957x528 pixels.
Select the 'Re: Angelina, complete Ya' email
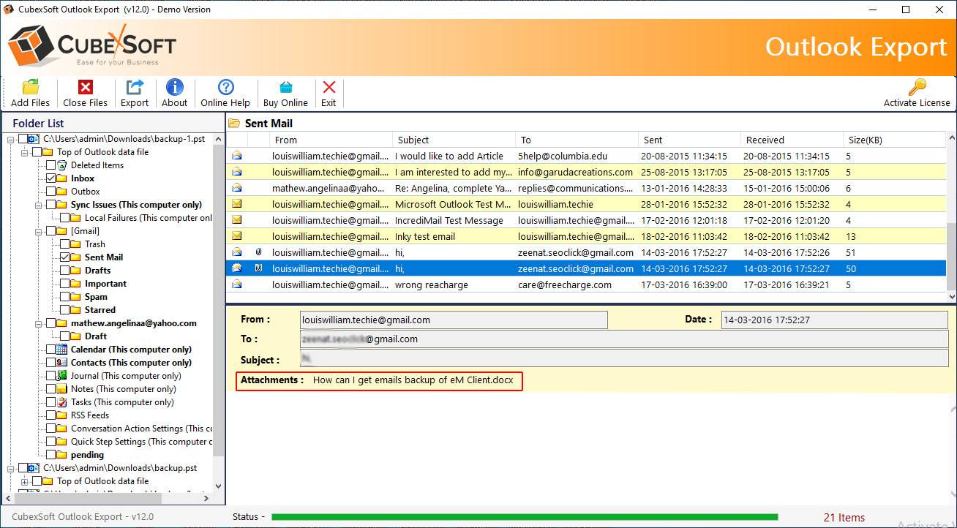point(585,188)
